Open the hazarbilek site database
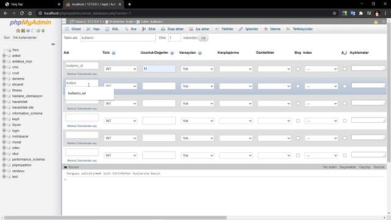Screen dimensions: 391x220 (23, 108)
